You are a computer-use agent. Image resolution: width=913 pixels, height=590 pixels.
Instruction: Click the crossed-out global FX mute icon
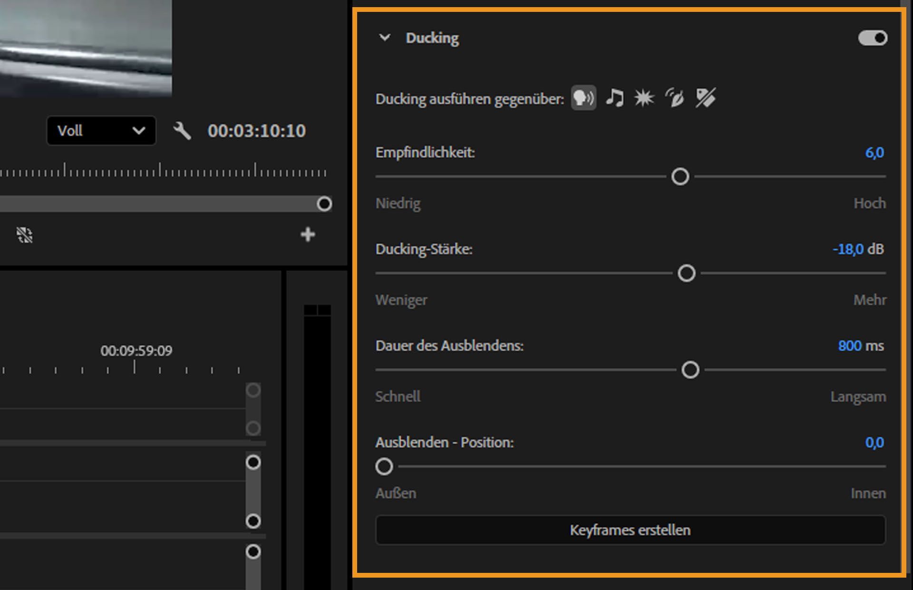pyautogui.click(x=25, y=234)
